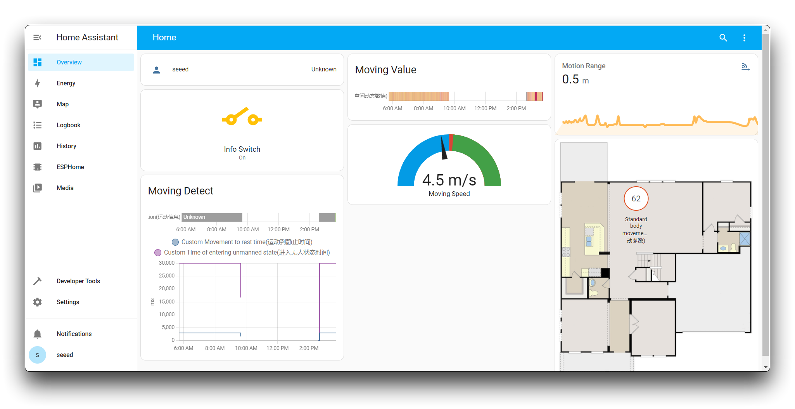
Task: Click the Notifications bell icon
Action: pos(38,334)
